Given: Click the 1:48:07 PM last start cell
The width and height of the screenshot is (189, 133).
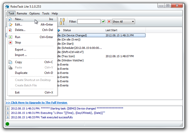Looking at the screenshot, I should [x=120, y=56].
